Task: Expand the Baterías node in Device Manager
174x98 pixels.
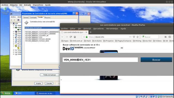Action: 14,32
